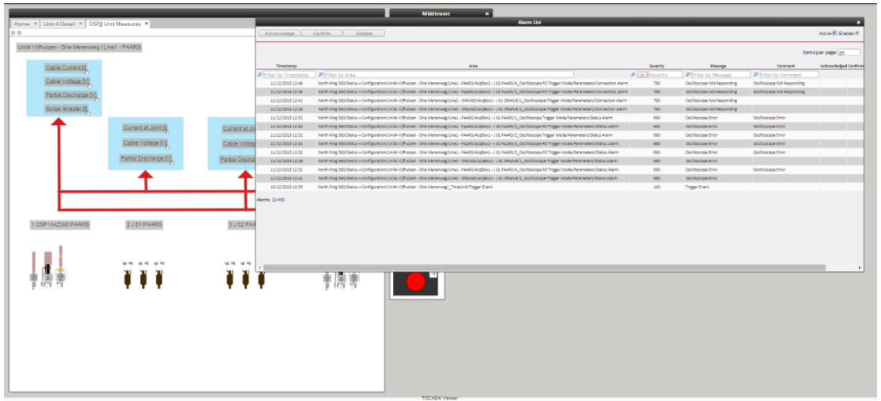Click the Timestamp filter magnifier icon
Image resolution: width=881 pixels, height=401 pixels.
click(x=259, y=74)
